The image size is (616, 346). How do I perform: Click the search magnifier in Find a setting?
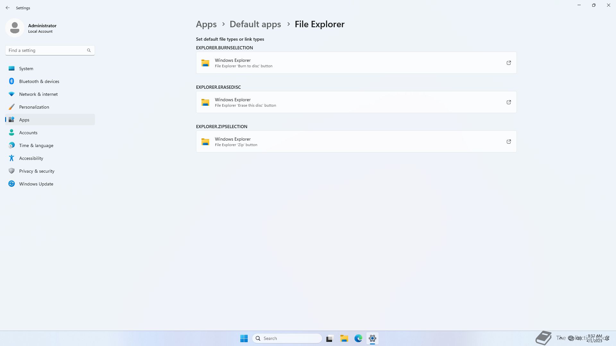tap(89, 50)
